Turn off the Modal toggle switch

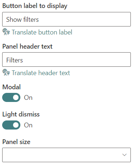pyautogui.click(x=11, y=97)
